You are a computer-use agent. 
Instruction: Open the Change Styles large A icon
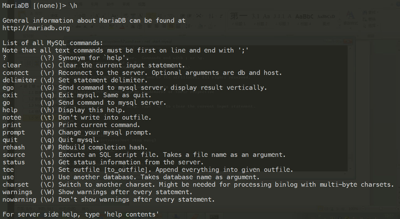[x=350, y=15]
